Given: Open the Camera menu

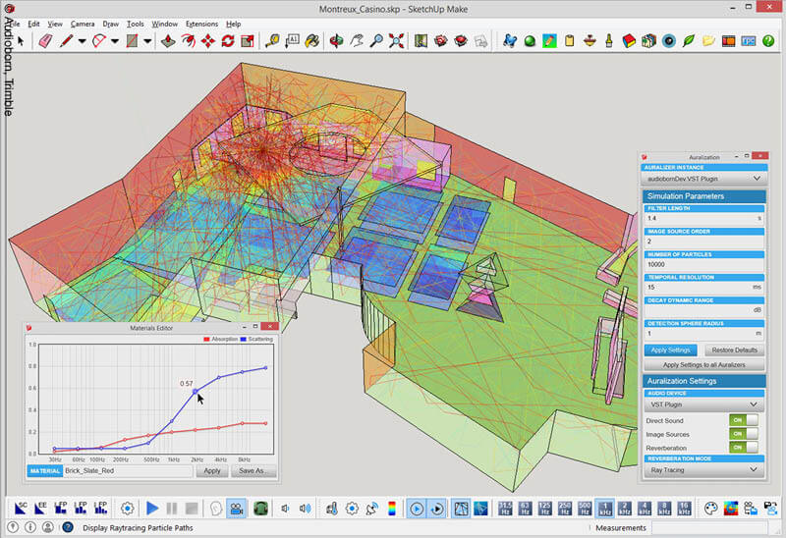Looking at the screenshot, I should tap(83, 24).
